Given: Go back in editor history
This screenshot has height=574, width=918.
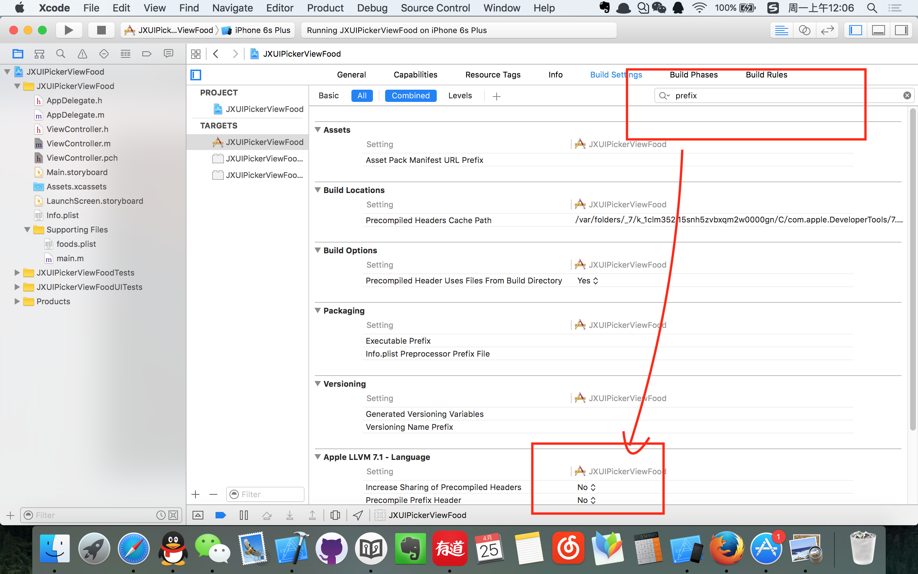Looking at the screenshot, I should tap(216, 54).
